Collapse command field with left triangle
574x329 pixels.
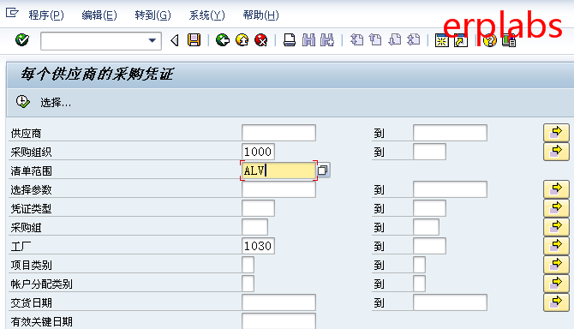tap(175, 40)
